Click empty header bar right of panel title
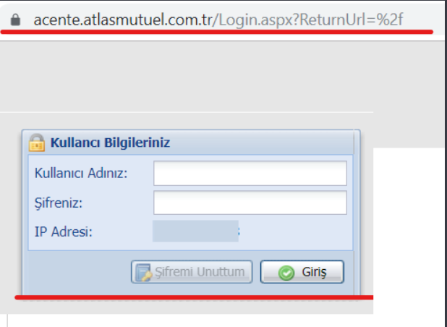447x327 pixels. pyautogui.click(x=261, y=143)
